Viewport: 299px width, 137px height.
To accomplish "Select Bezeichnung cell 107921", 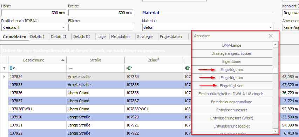I will (x=37, y=125).
